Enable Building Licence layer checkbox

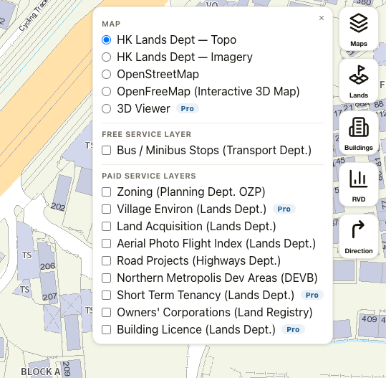click(x=106, y=330)
